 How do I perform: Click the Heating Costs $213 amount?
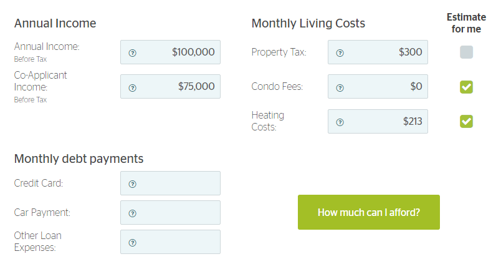pyautogui.click(x=413, y=121)
